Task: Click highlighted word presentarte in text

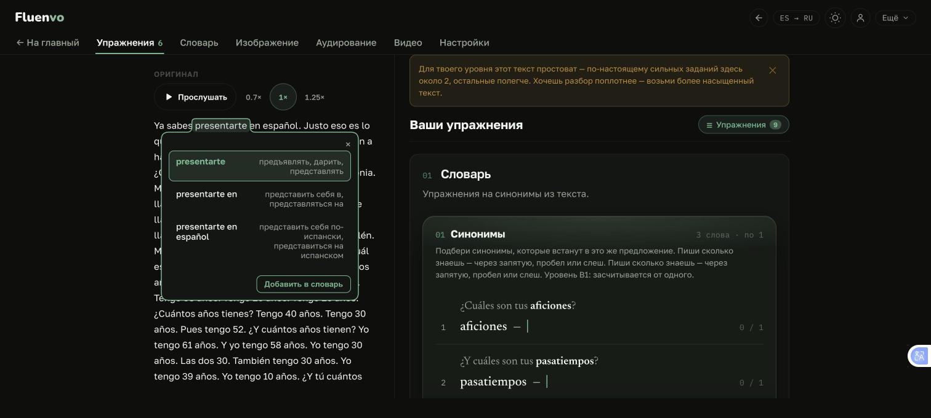Action: 221,125
